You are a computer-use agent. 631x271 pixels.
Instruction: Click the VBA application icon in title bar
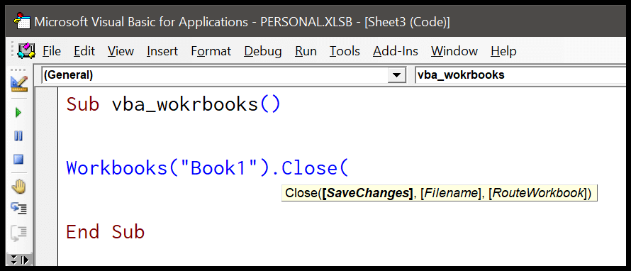(22, 21)
